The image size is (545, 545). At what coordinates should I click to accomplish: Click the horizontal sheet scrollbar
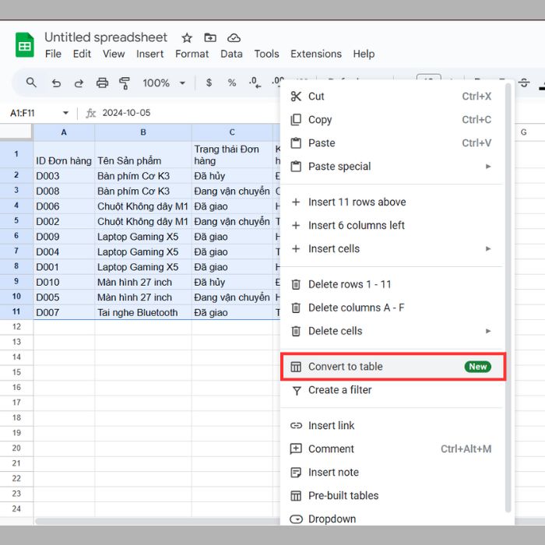point(158,522)
